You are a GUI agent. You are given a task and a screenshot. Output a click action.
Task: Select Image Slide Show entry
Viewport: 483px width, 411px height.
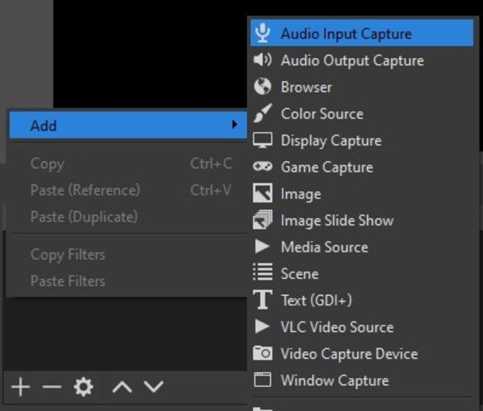(362, 220)
